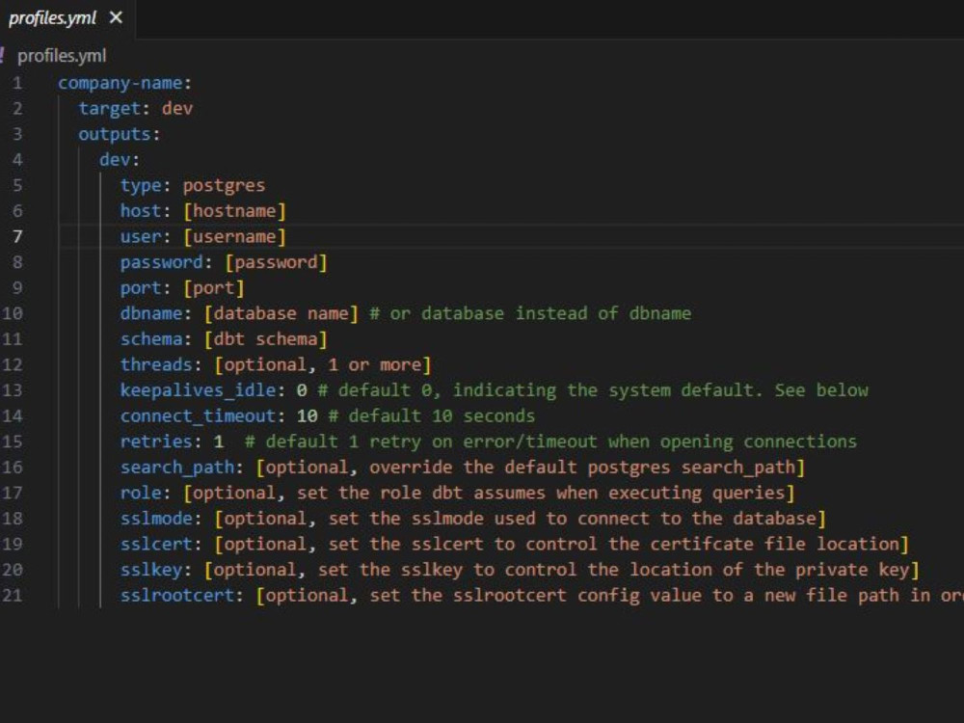Click the [password] placeholder value
The width and height of the screenshot is (964, 723).
coord(276,262)
